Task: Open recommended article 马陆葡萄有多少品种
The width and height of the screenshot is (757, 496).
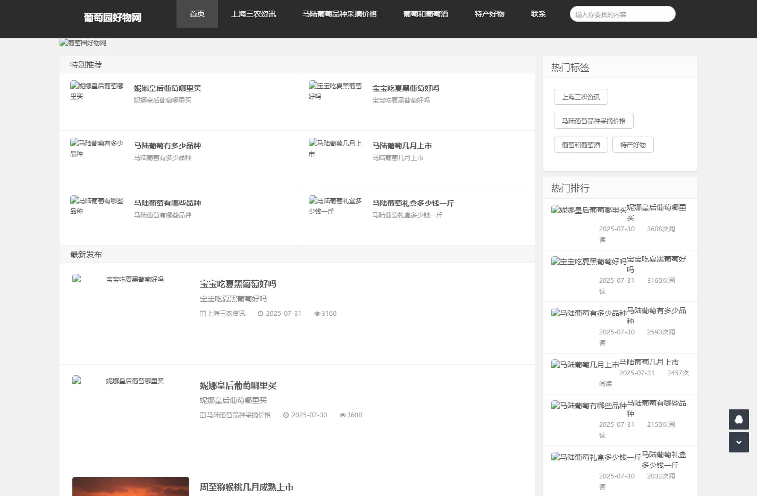Action: [167, 146]
